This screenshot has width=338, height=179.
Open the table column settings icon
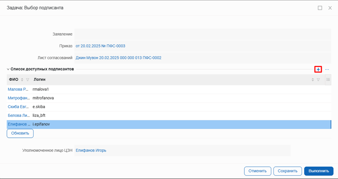pyautogui.click(x=328, y=79)
